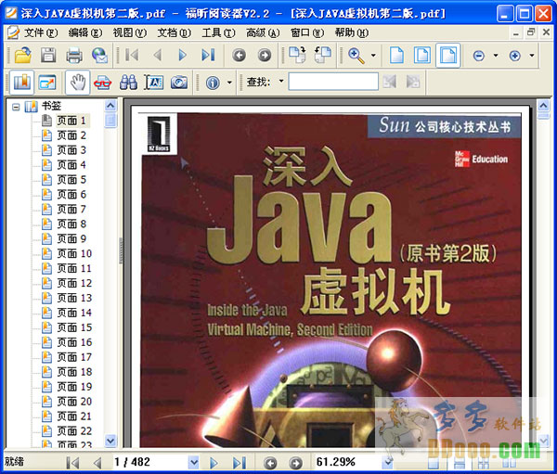
Task: Open a file with the folder icon
Action: pos(22,56)
